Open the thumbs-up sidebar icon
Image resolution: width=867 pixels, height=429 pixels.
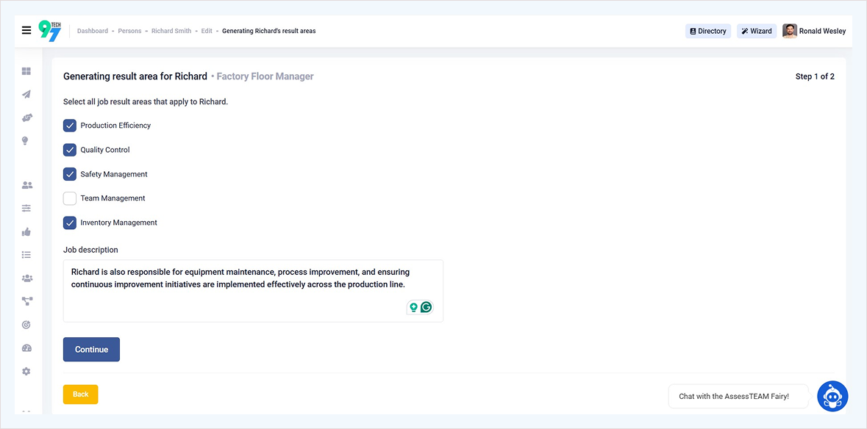26,231
